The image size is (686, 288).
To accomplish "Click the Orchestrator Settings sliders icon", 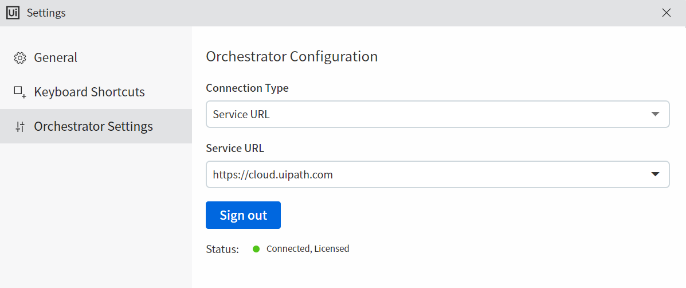I will pos(20,127).
